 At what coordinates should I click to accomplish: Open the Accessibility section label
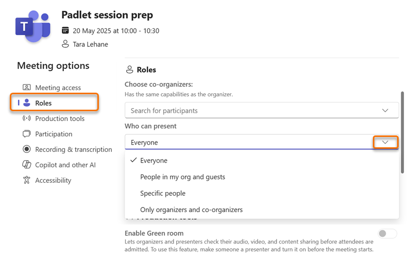pos(53,180)
